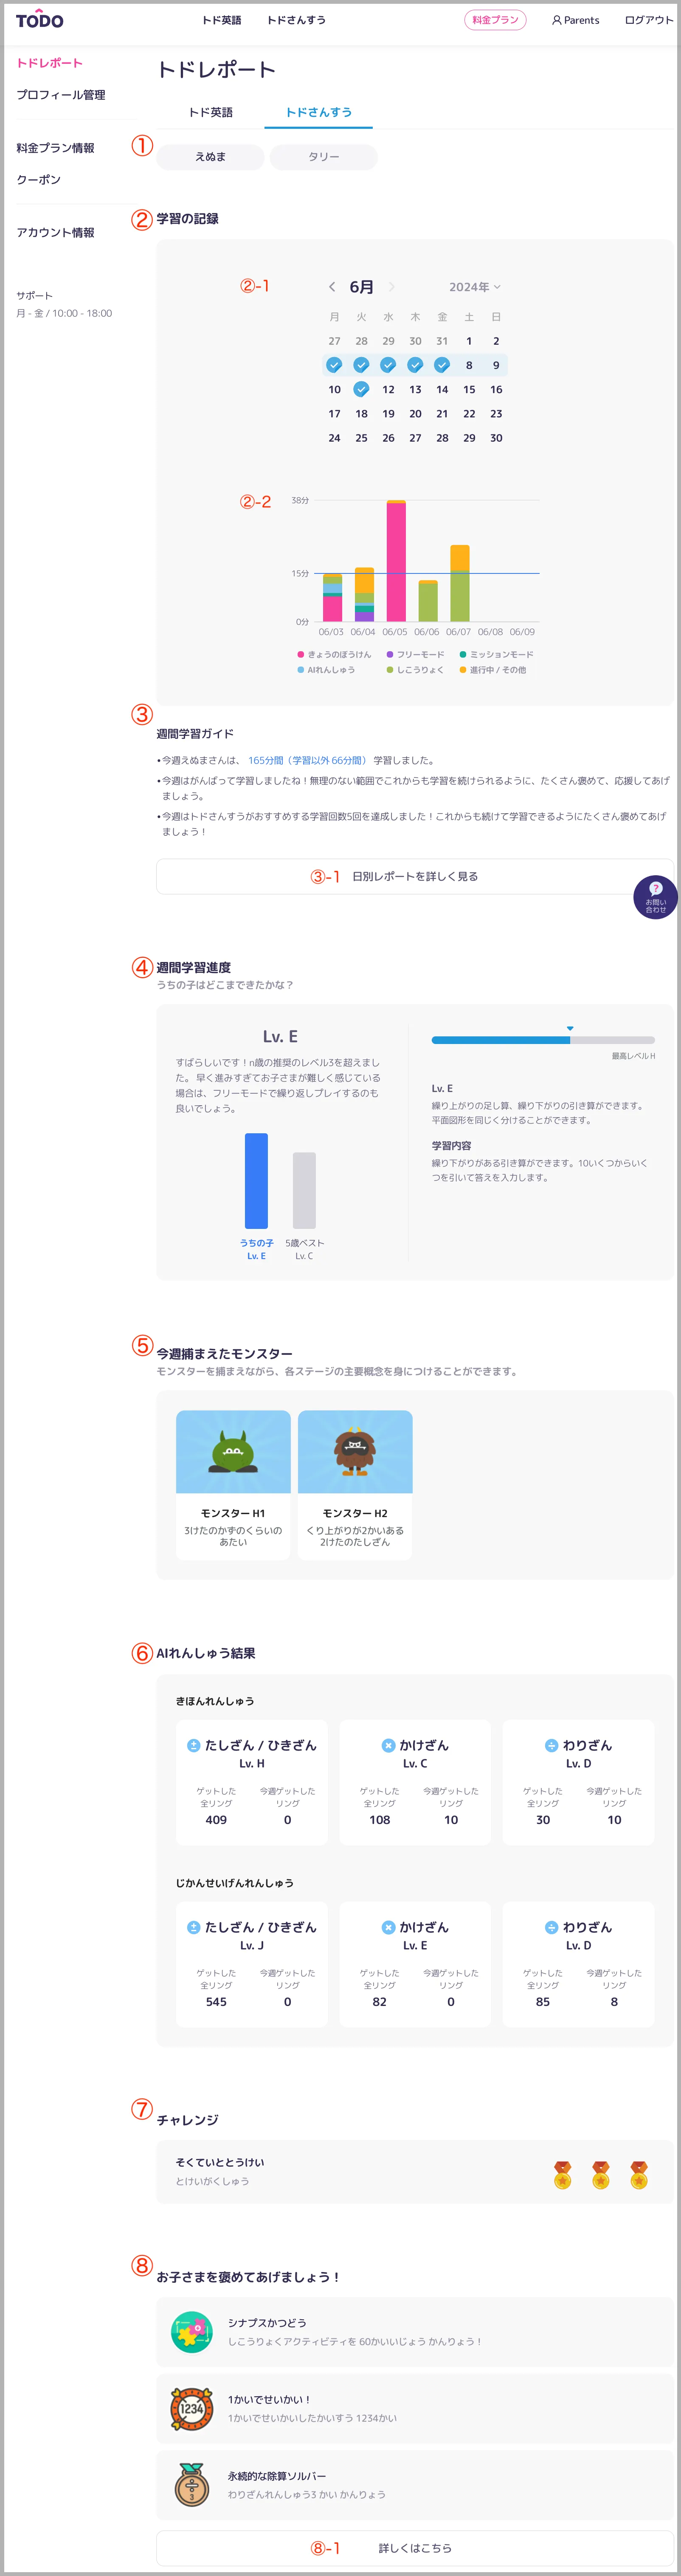681x2576 pixels.
Task: Click the 108 total rings value
Action: click(380, 1820)
